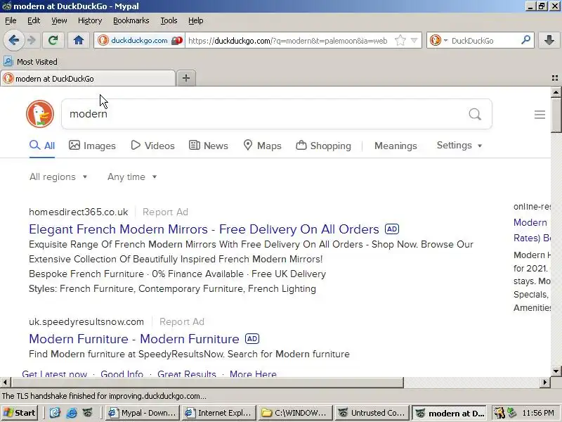Open a new tab with the plus button
This screenshot has height=422, width=562.
point(186,78)
